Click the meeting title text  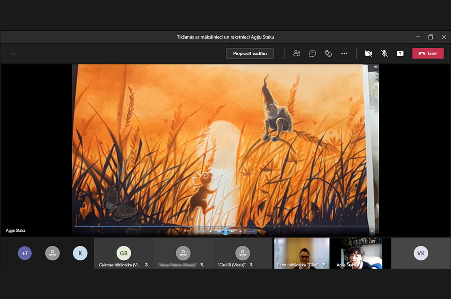pos(225,37)
